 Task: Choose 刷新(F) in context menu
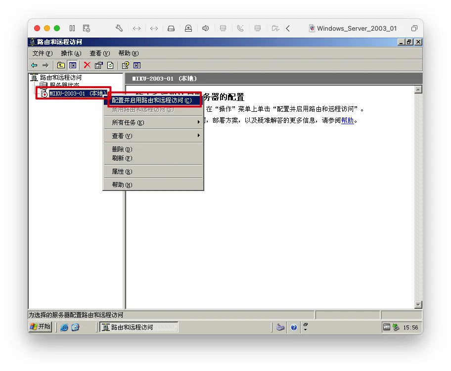pyautogui.click(x=153, y=158)
